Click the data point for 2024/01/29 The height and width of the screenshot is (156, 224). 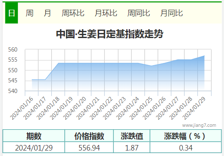click(205, 56)
